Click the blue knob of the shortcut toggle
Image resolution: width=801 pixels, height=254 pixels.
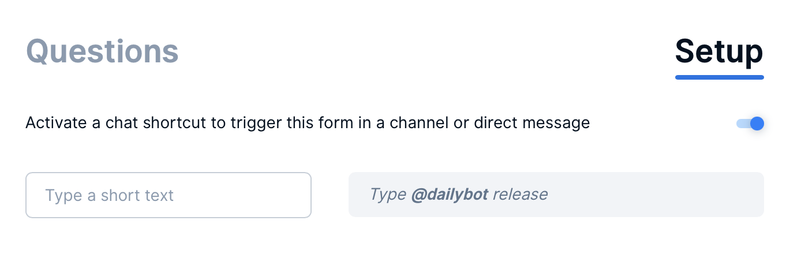[x=757, y=124]
